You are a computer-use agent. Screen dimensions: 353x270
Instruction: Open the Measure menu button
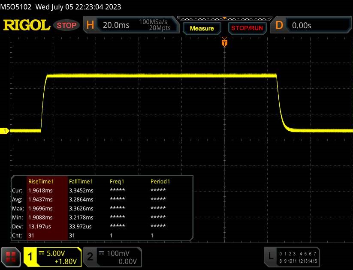[202, 28]
